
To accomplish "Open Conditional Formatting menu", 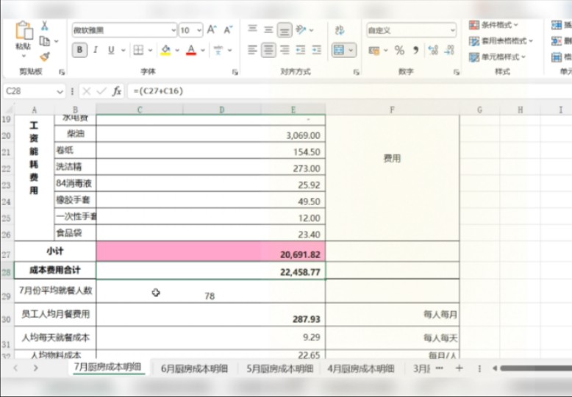I will [x=494, y=25].
